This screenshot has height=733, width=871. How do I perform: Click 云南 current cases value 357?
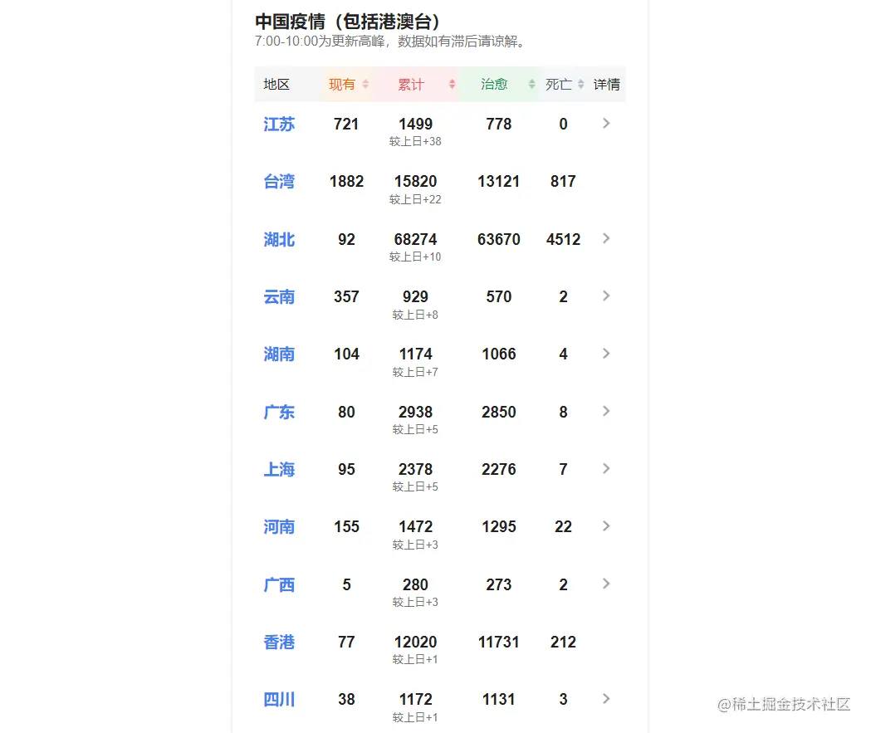(x=346, y=296)
